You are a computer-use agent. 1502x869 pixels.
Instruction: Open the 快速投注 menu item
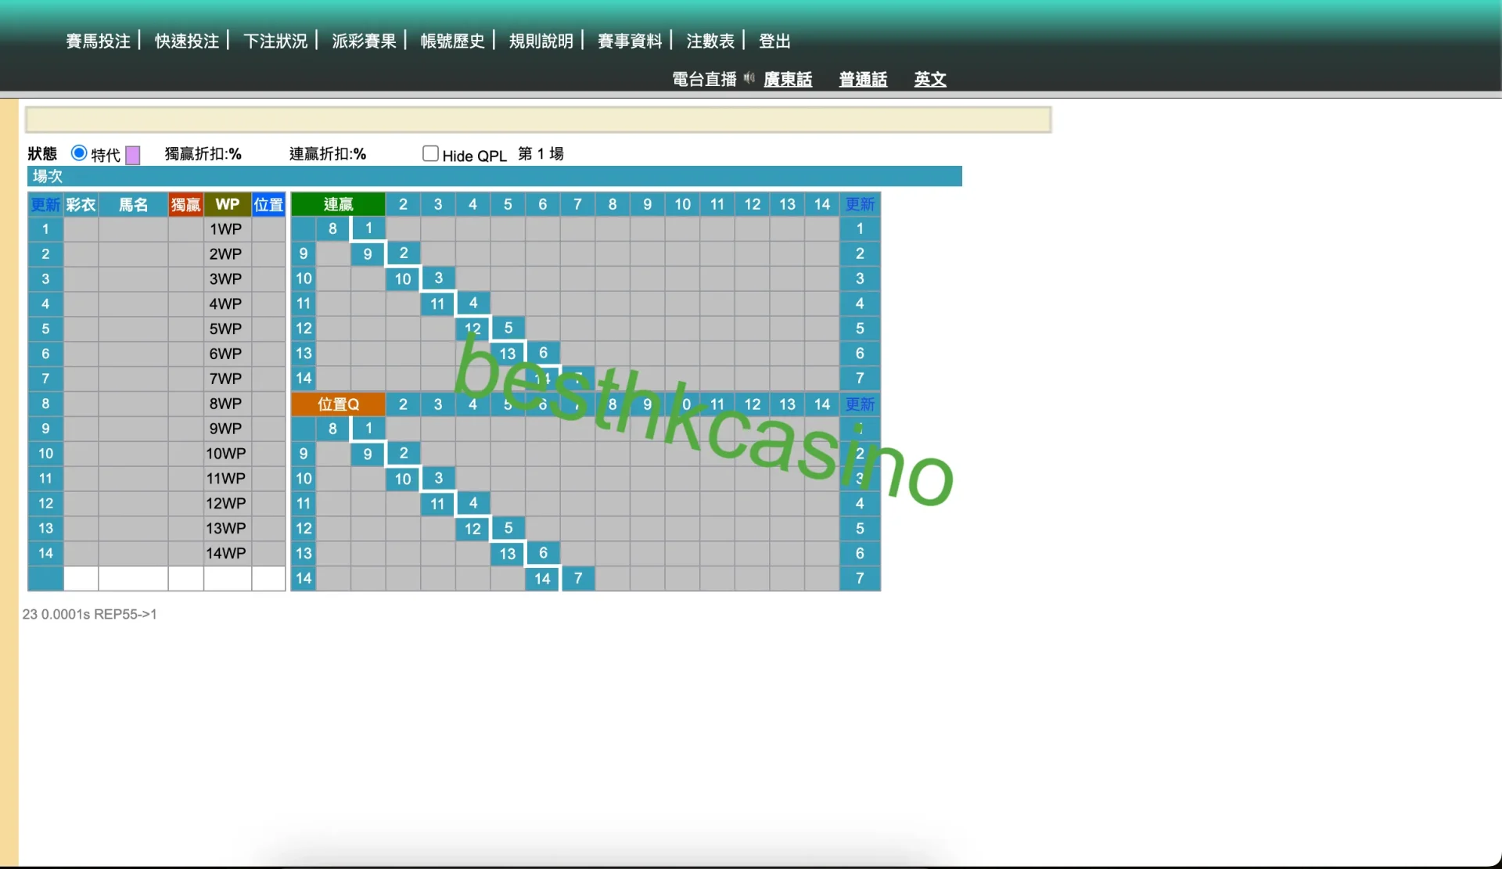pyautogui.click(x=186, y=41)
